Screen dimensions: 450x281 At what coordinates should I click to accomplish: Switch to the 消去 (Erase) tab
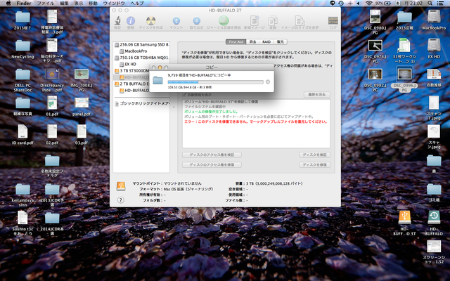click(x=253, y=42)
